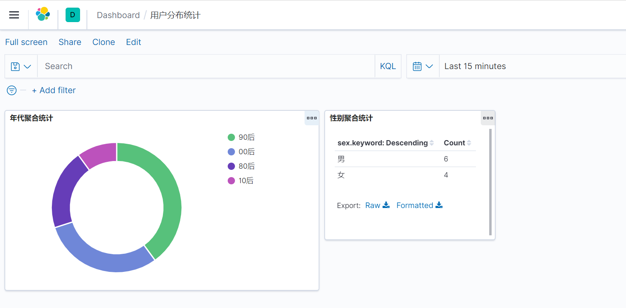Click the Elastic logo icon
Screen dimensions: 626x308
point(43,14)
